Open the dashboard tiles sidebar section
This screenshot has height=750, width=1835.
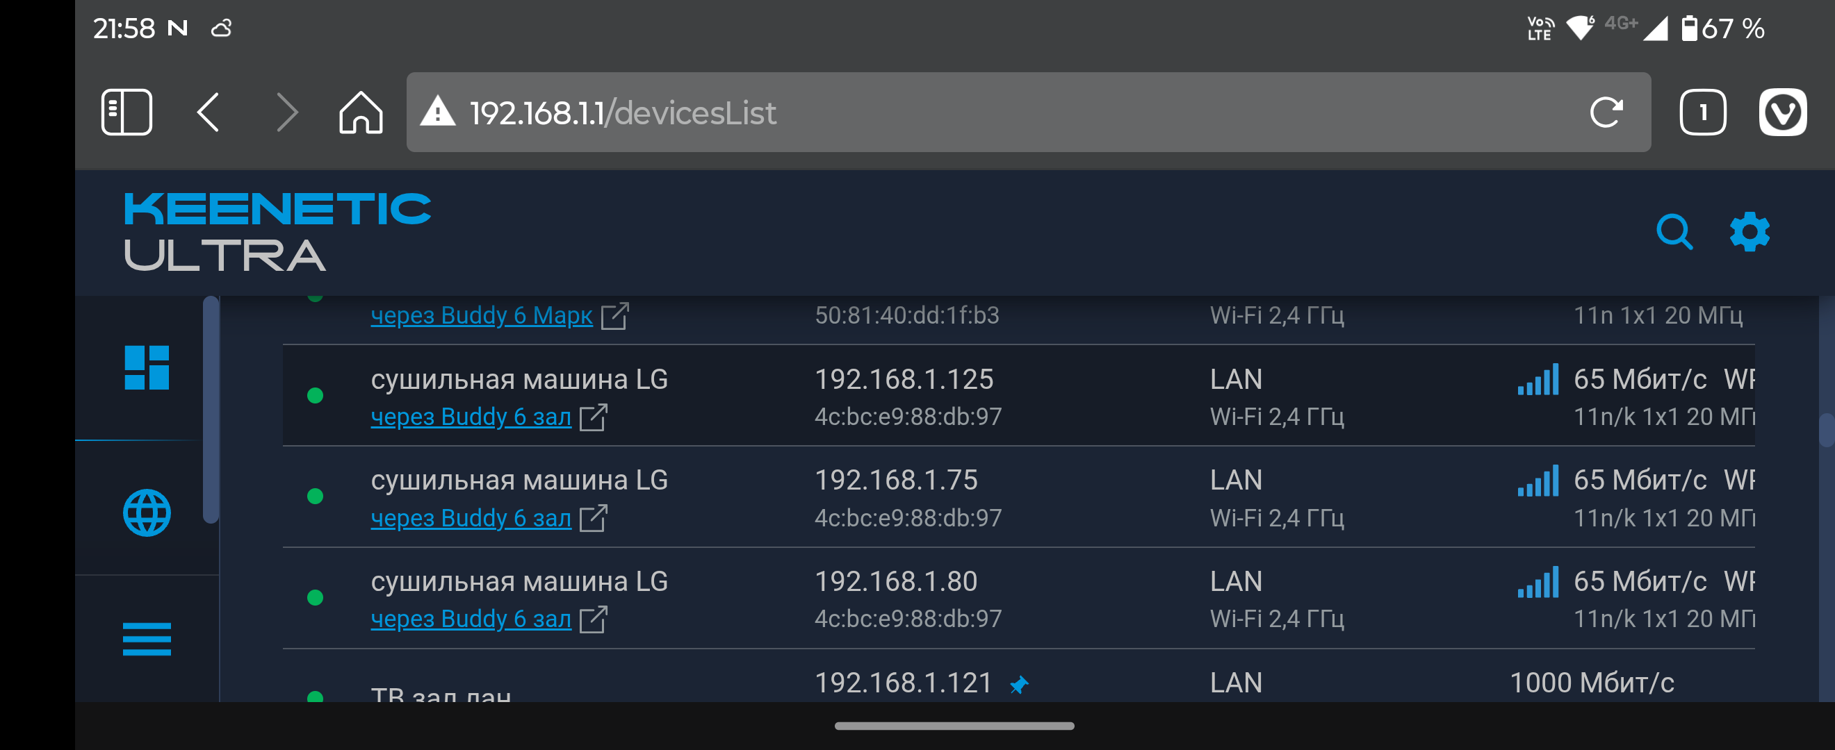point(147,368)
